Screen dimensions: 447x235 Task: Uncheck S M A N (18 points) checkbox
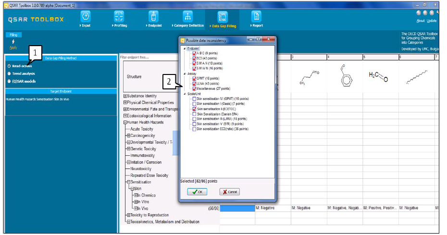[195, 63]
